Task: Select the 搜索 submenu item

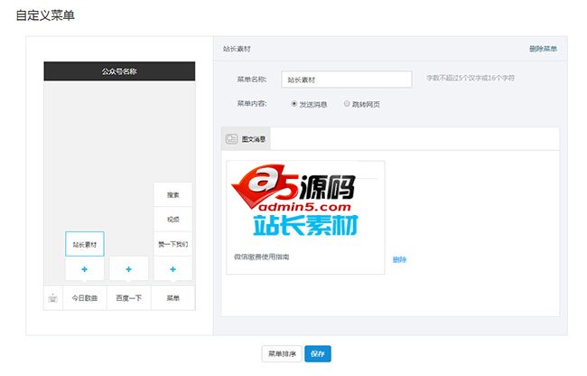Action: [x=172, y=194]
